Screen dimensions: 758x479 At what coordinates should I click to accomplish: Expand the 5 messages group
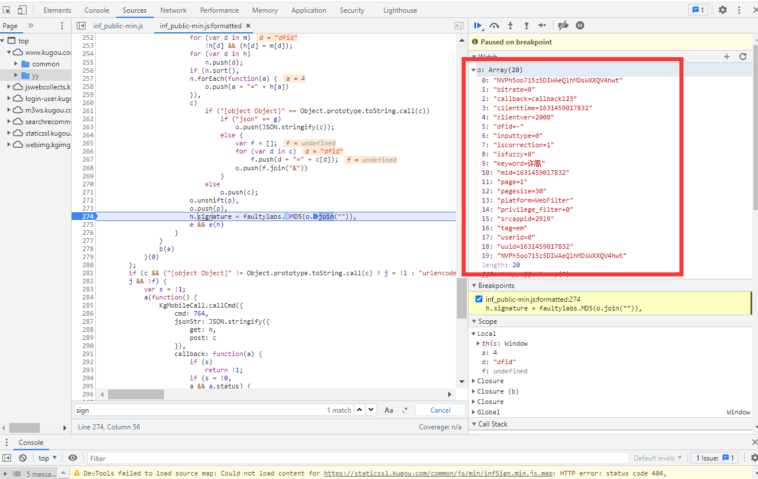pos(7,474)
